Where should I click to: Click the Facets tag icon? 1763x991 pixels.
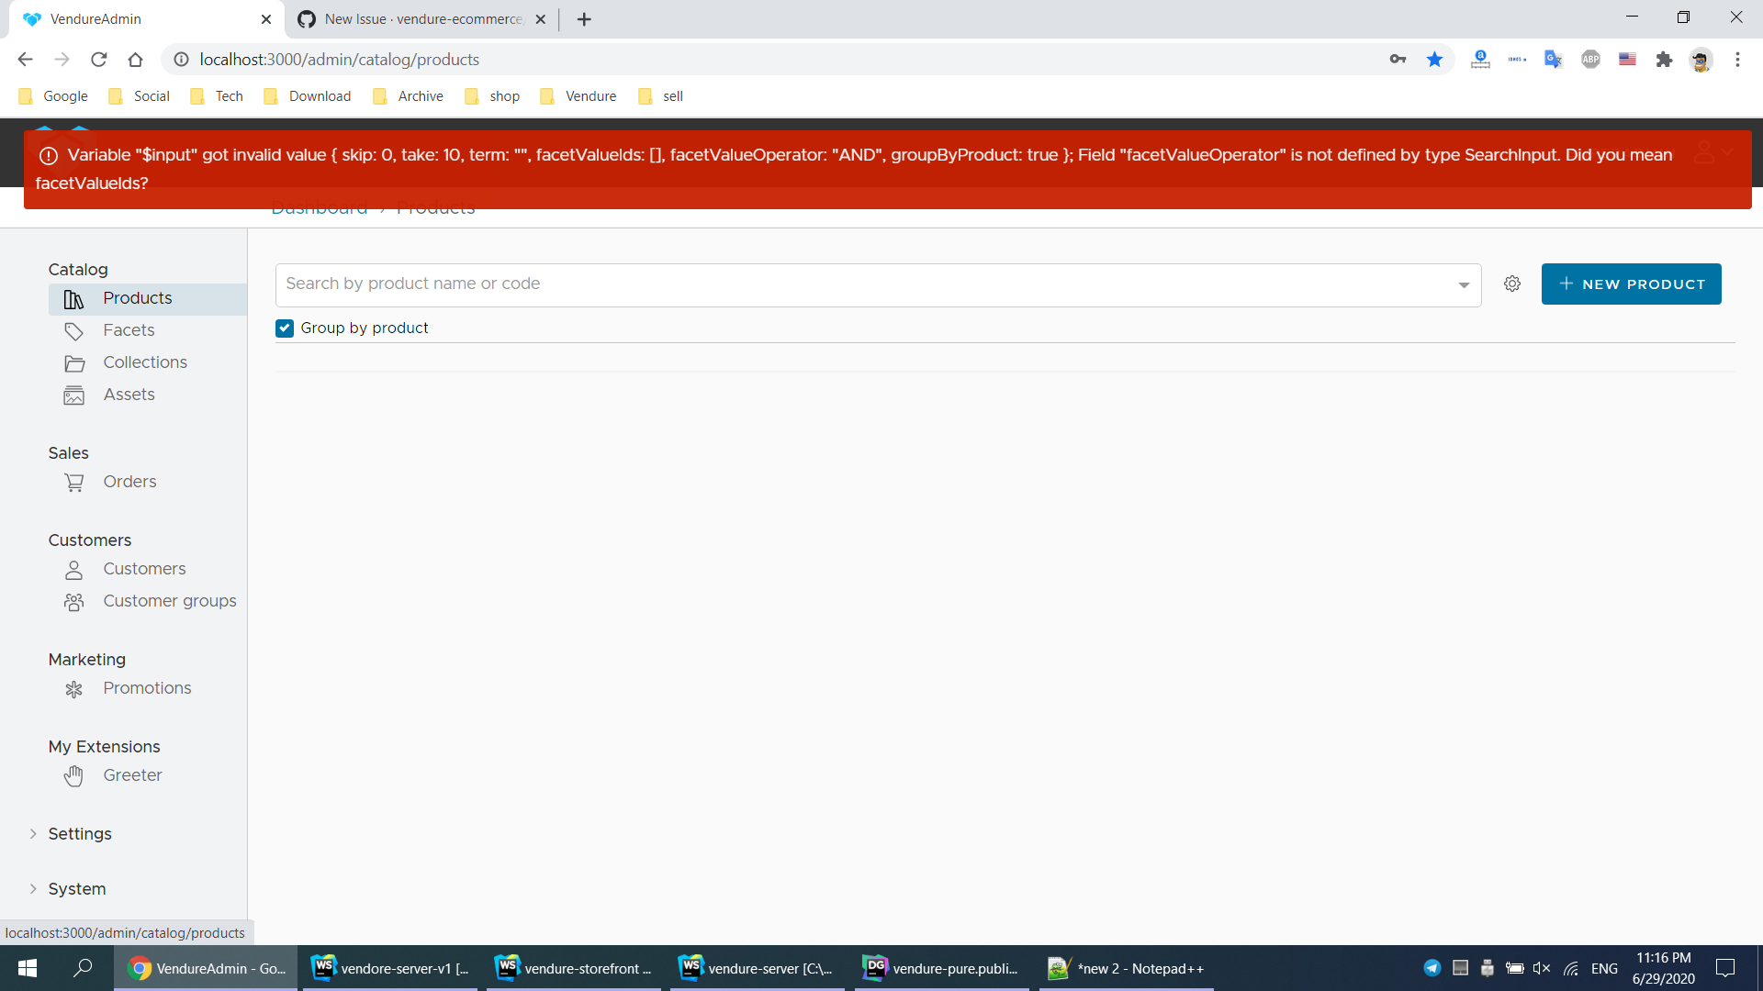(73, 331)
